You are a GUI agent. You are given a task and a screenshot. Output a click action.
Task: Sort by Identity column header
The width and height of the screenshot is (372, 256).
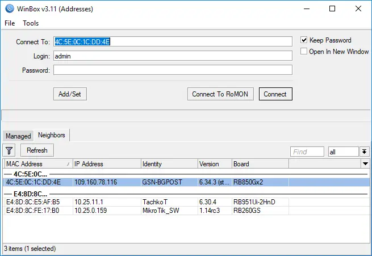click(x=169, y=164)
